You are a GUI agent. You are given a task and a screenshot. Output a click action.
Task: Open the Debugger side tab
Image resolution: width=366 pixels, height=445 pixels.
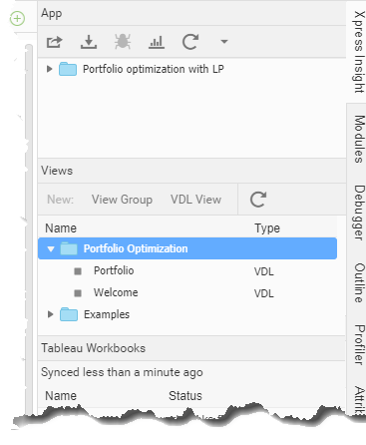[358, 213]
